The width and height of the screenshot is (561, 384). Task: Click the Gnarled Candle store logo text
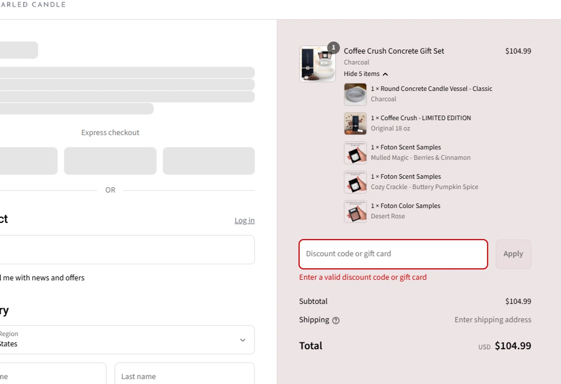pos(33,4)
